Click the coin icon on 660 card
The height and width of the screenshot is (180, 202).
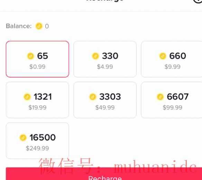[163, 56]
